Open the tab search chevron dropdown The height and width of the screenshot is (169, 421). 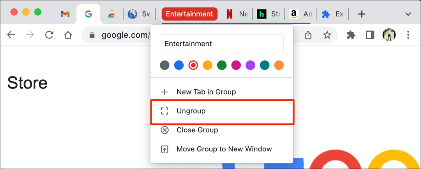tap(408, 14)
